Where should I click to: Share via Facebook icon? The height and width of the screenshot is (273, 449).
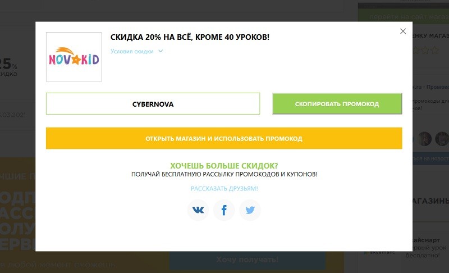(224, 210)
